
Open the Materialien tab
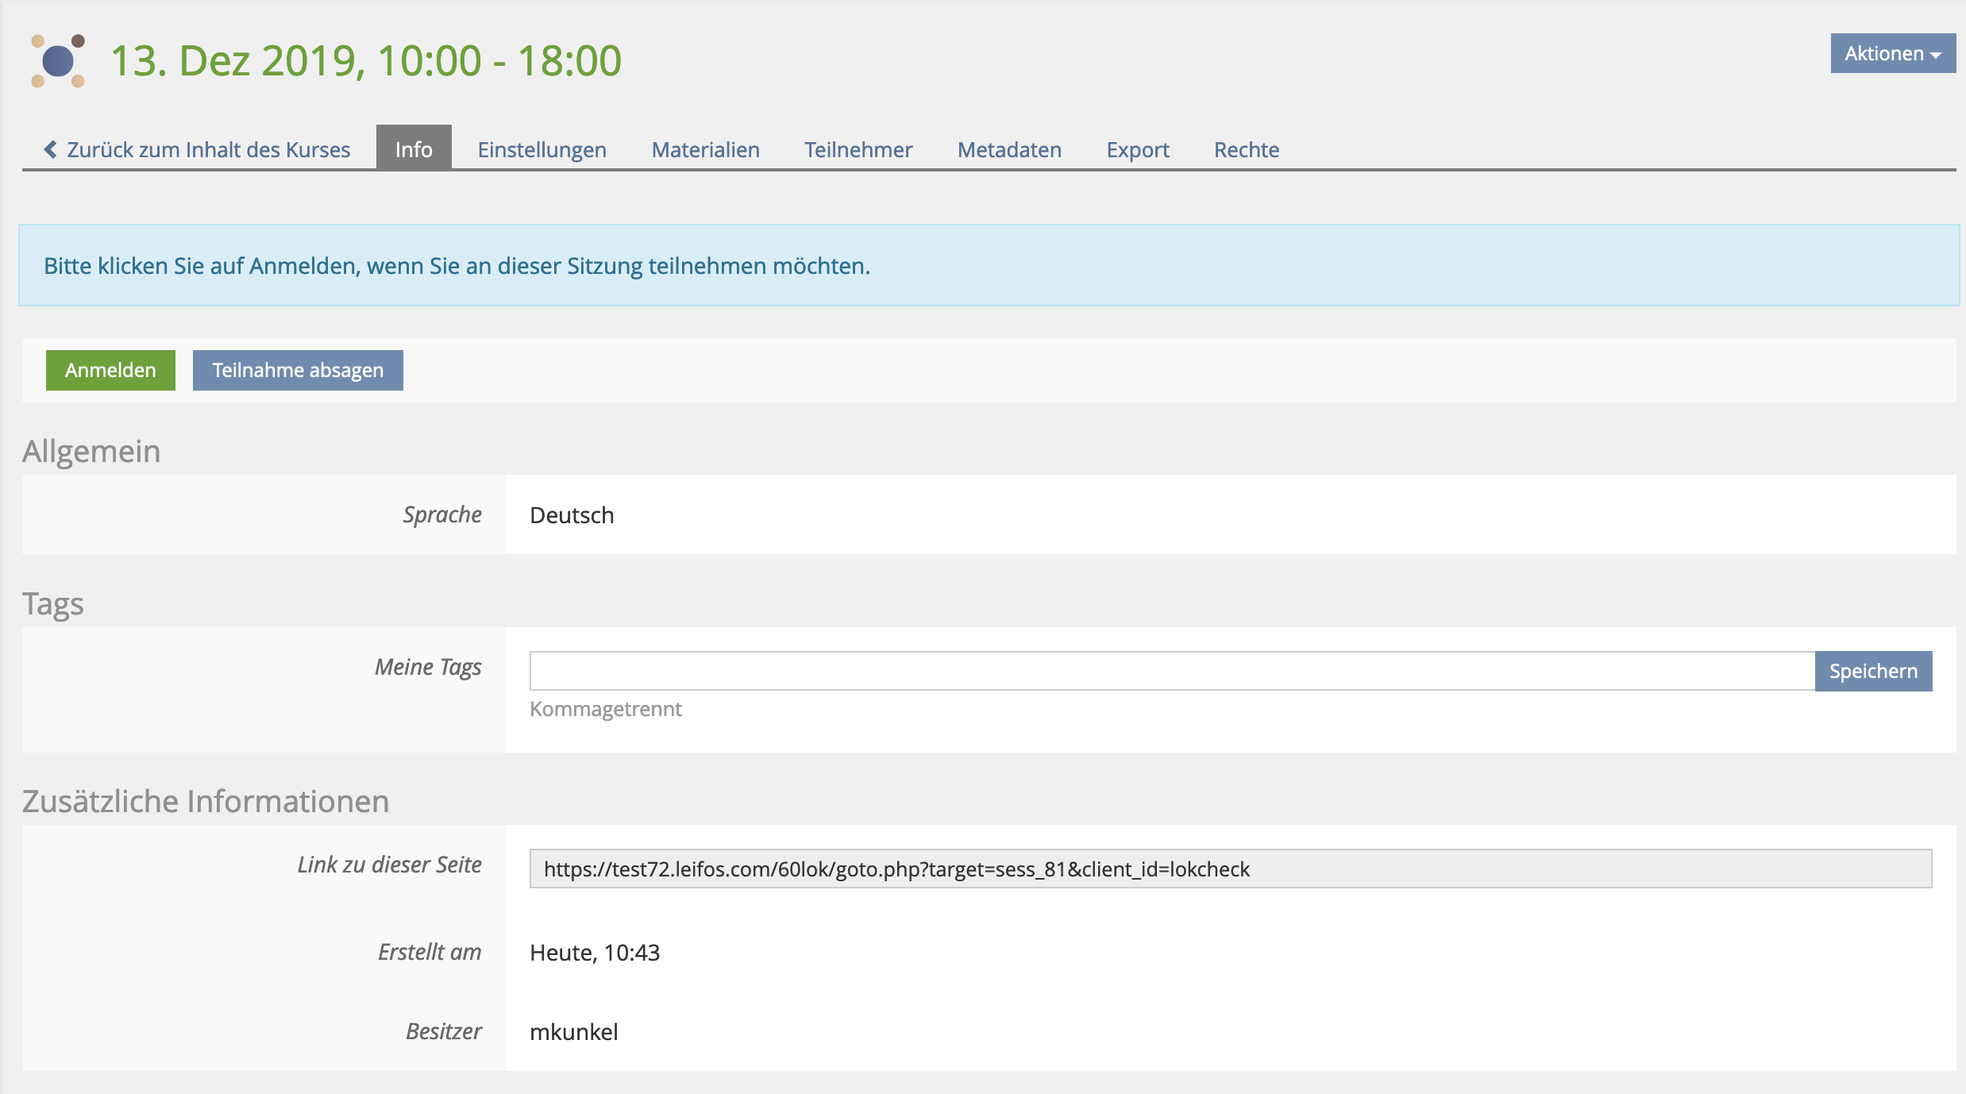705,149
